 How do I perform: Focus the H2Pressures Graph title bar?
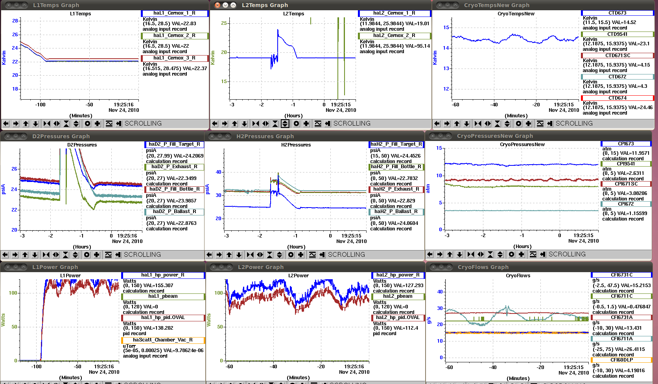(x=314, y=136)
